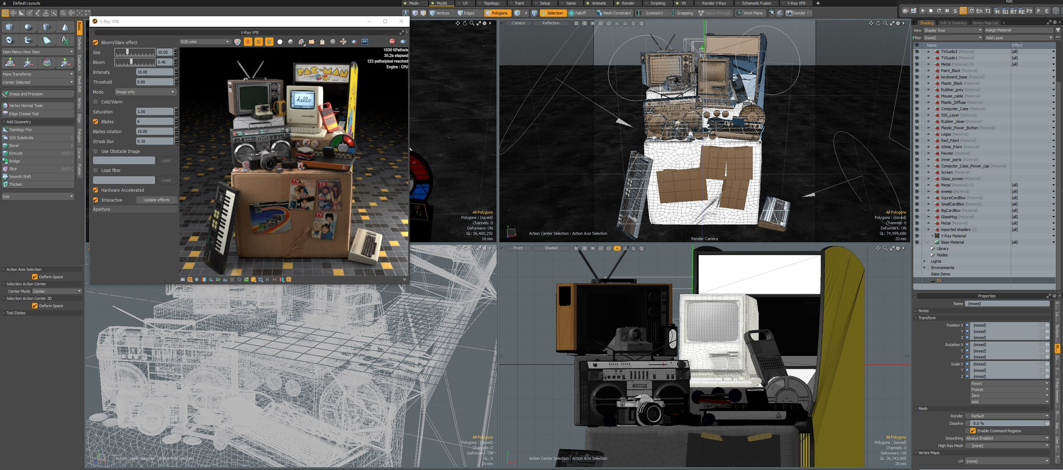Click the Intensity value field

coord(154,72)
